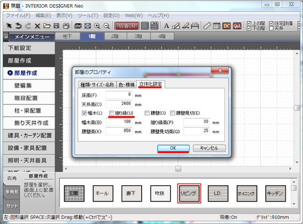Collapse main menu with double arrow
303x224 pixels.
click(5, 36)
